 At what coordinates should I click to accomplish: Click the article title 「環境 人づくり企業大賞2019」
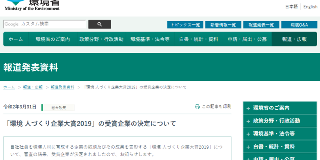[x=90, y=124]
